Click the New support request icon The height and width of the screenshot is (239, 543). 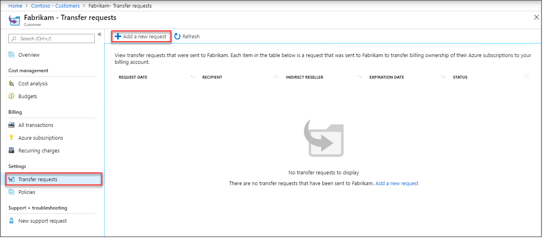coord(12,221)
